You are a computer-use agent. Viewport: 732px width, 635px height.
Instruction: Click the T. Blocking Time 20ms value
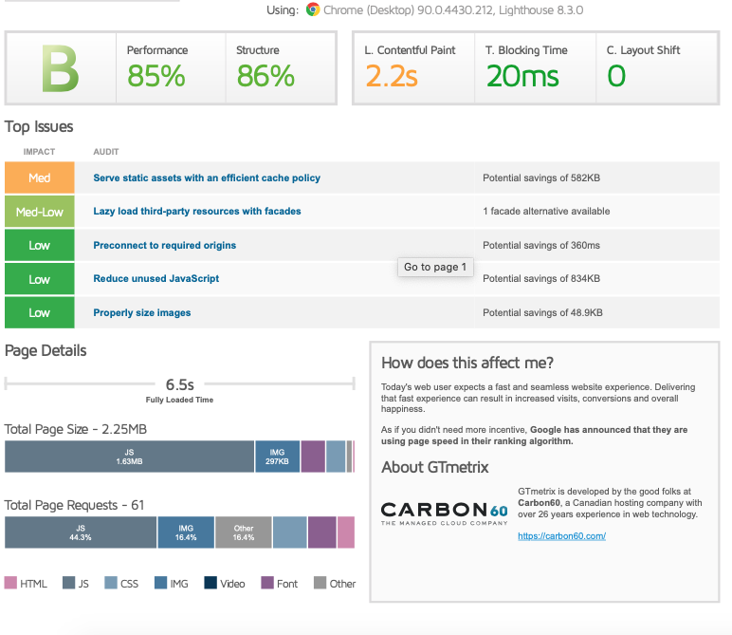tap(522, 76)
